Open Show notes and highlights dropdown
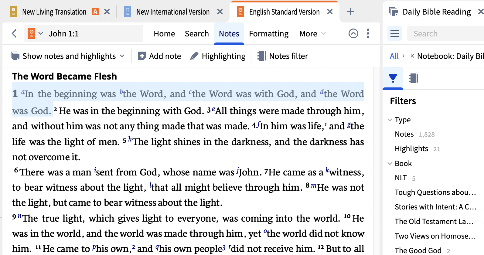This screenshot has width=484, height=255. tap(68, 56)
